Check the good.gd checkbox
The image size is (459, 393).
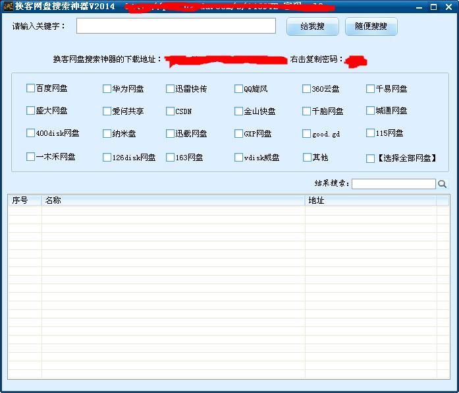tap(306, 133)
